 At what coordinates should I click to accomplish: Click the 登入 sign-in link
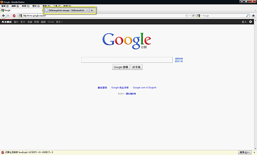click(244, 22)
